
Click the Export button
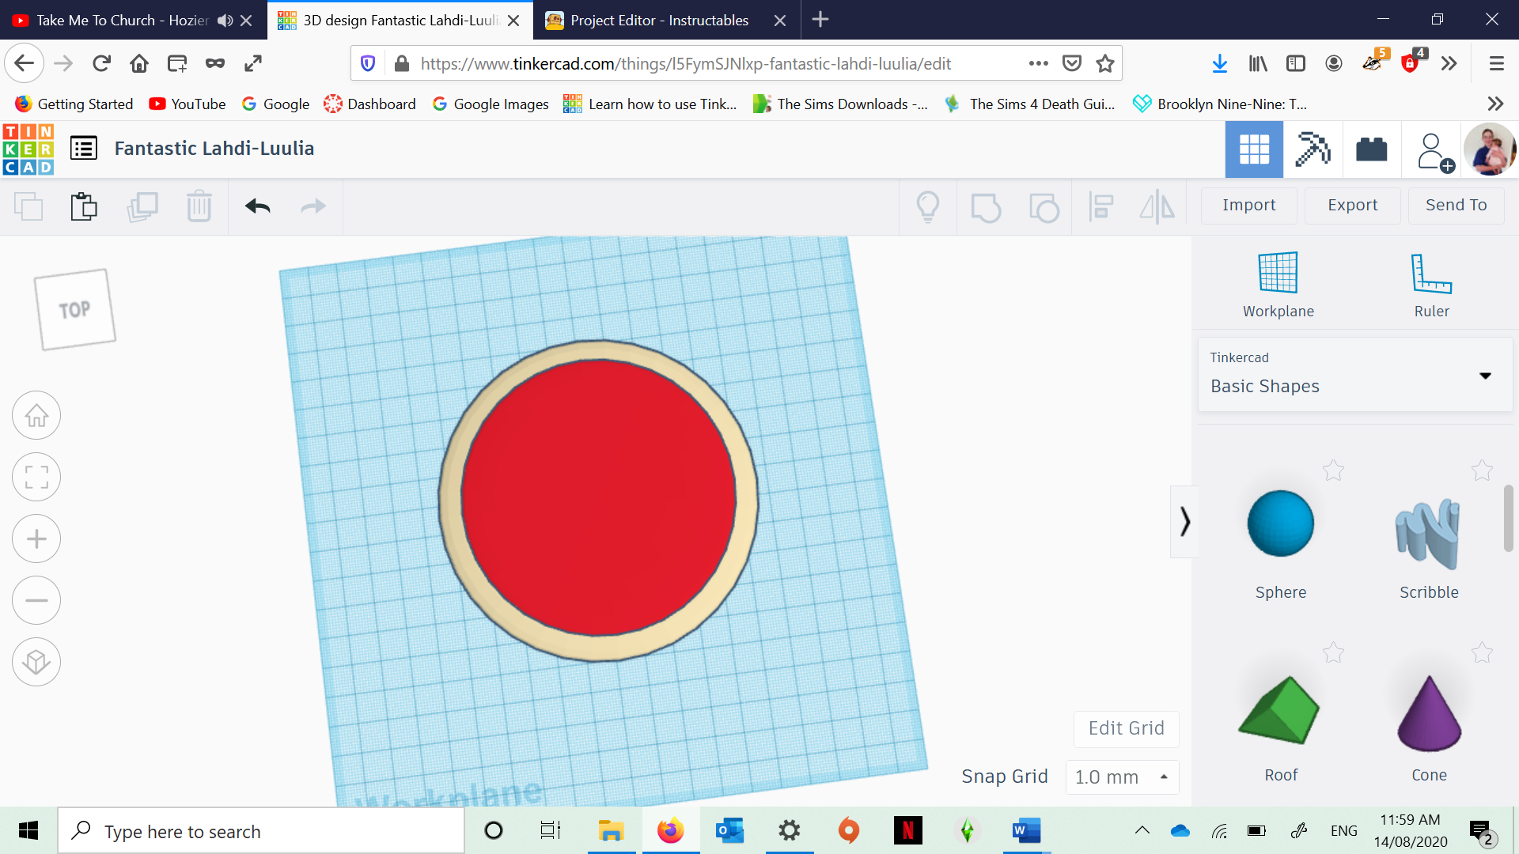(x=1352, y=204)
